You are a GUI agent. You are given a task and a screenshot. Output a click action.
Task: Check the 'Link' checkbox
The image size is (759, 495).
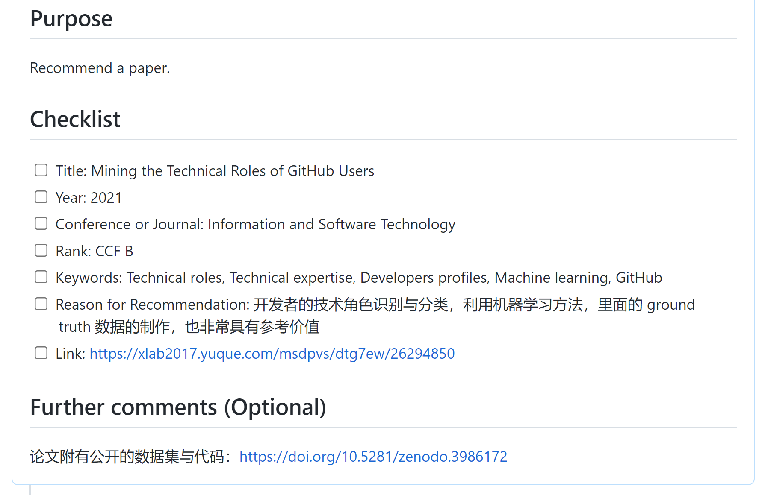[x=41, y=353]
